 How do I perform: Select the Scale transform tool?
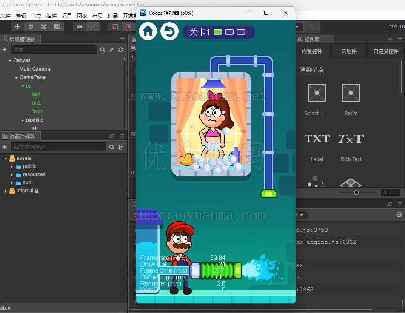44,27
